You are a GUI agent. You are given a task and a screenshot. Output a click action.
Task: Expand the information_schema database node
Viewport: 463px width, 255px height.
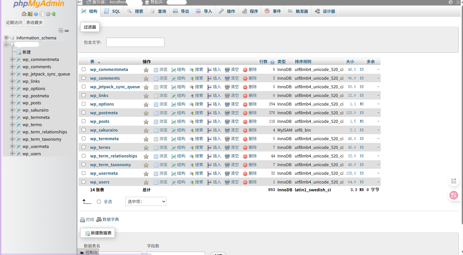[x=6, y=38]
